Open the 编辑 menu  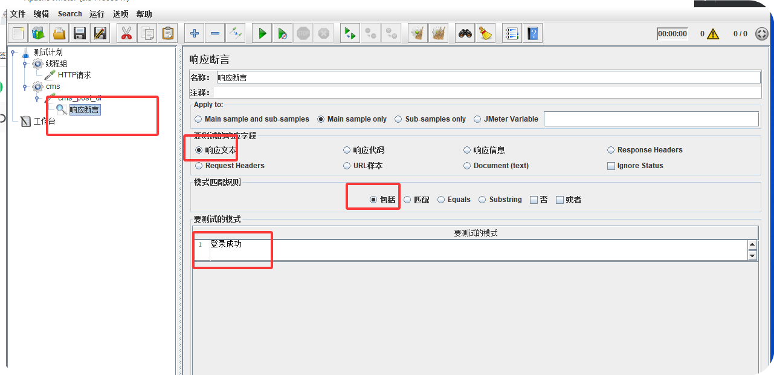[42, 14]
